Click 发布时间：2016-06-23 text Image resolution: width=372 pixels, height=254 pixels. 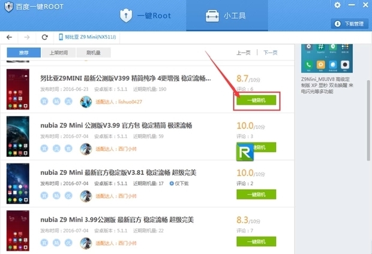tap(64, 89)
